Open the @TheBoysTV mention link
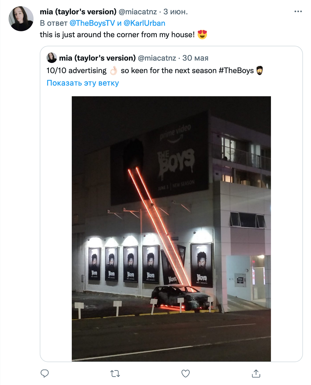Screen dimensions: 311x385 [x=92, y=23]
